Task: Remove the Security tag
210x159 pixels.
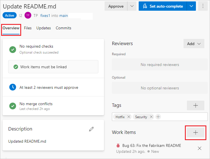Action: (x=151, y=117)
